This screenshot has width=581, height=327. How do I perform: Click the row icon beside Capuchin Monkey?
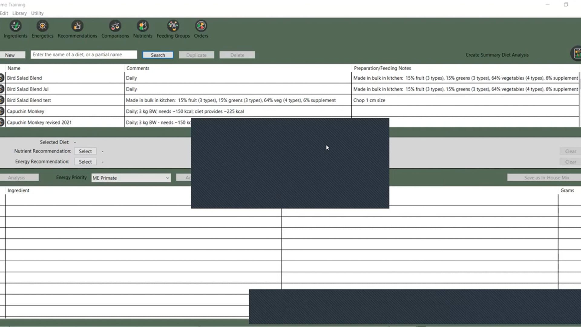pos(2,111)
